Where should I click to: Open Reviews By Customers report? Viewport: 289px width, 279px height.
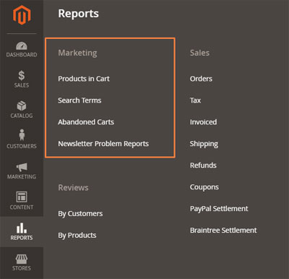pos(80,213)
